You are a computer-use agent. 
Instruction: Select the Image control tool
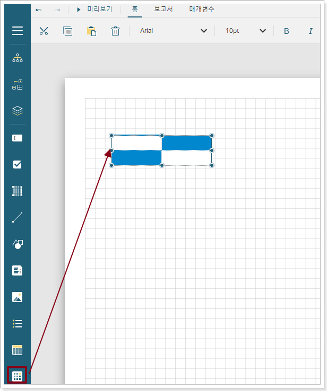coord(18,297)
